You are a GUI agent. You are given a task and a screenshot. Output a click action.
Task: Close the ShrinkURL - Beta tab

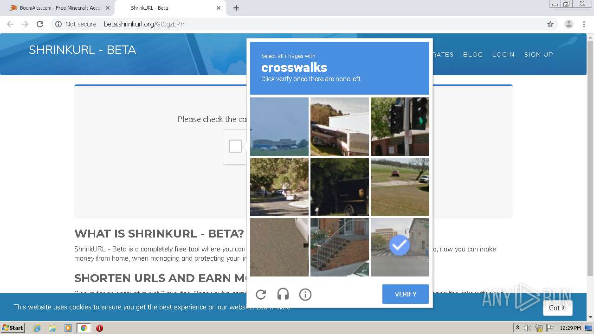(x=219, y=8)
